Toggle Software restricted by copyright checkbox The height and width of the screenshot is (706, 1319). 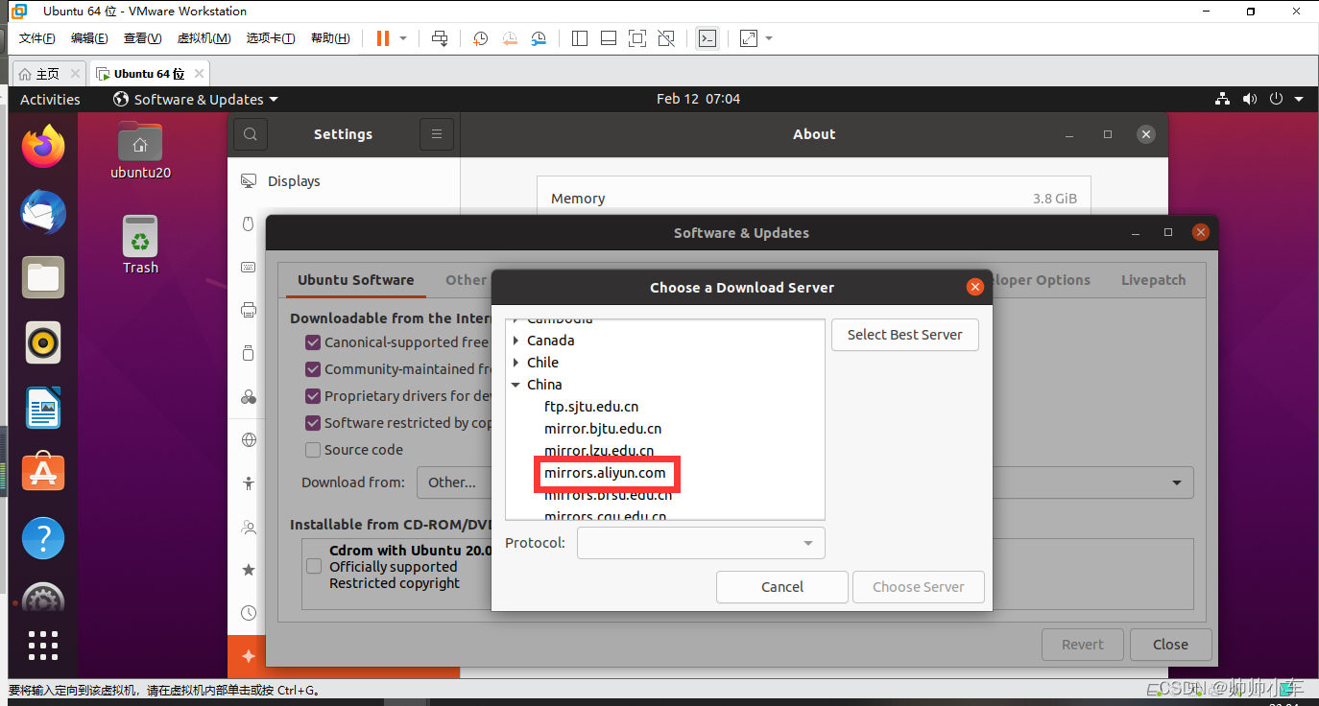point(313,423)
